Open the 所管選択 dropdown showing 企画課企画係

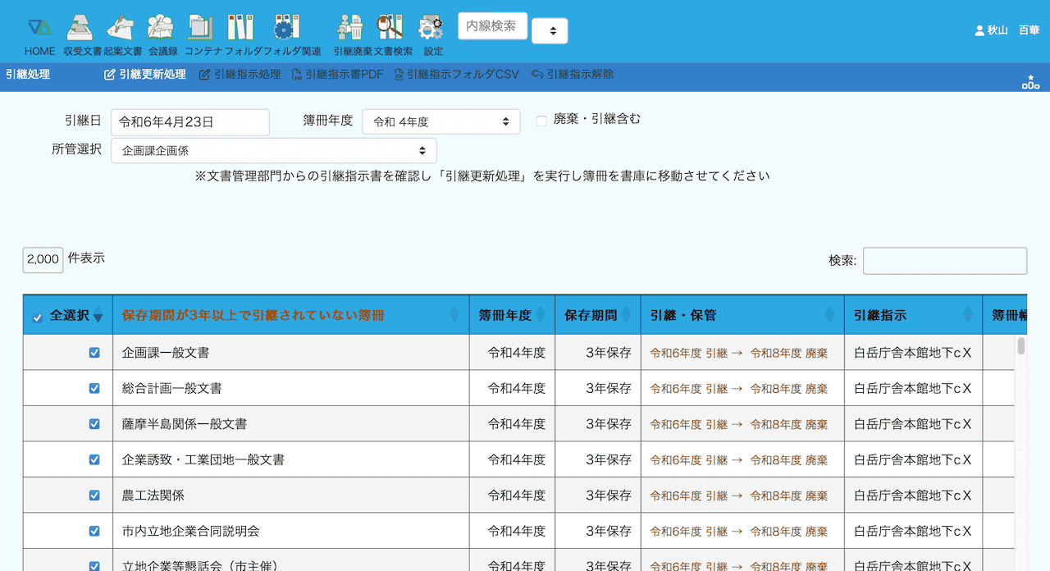click(273, 151)
